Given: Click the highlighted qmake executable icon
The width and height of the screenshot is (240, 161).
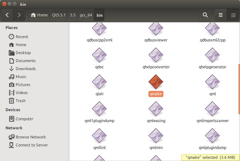Looking at the screenshot, I should 156,82.
